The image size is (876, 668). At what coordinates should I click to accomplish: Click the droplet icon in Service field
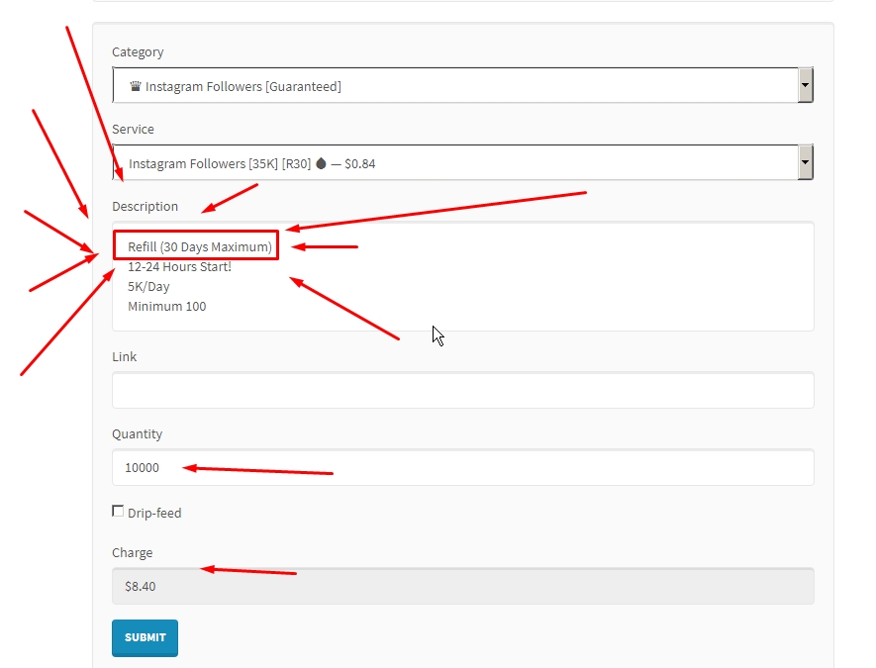point(322,163)
